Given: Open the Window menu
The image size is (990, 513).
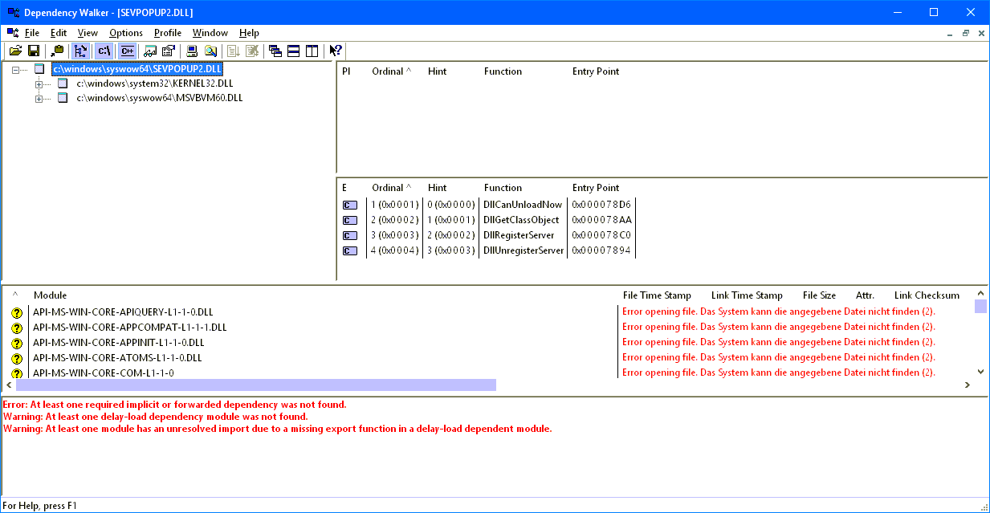Looking at the screenshot, I should click(x=210, y=33).
